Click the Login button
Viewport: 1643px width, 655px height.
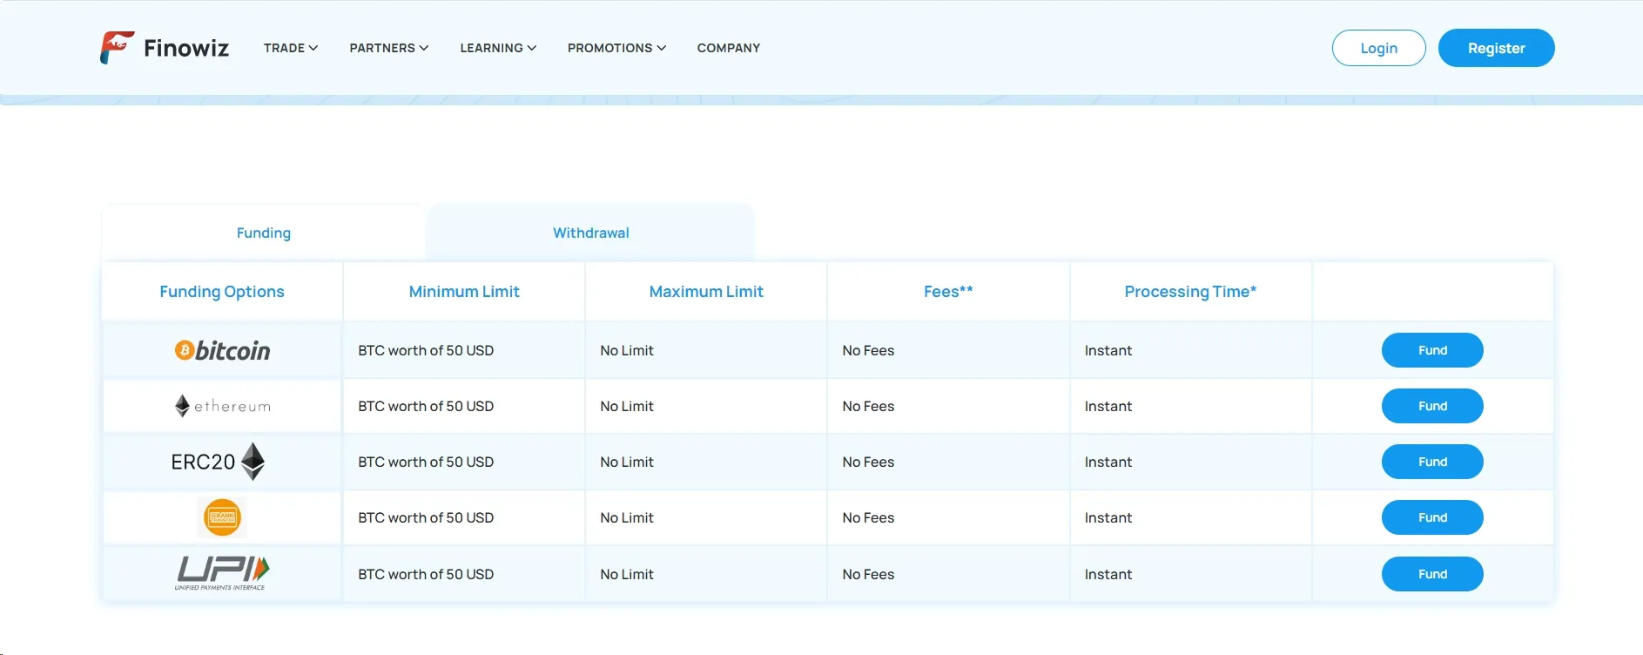(1379, 48)
